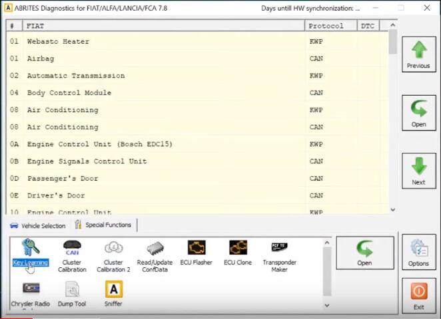Click the Protocol column header

[330, 26]
